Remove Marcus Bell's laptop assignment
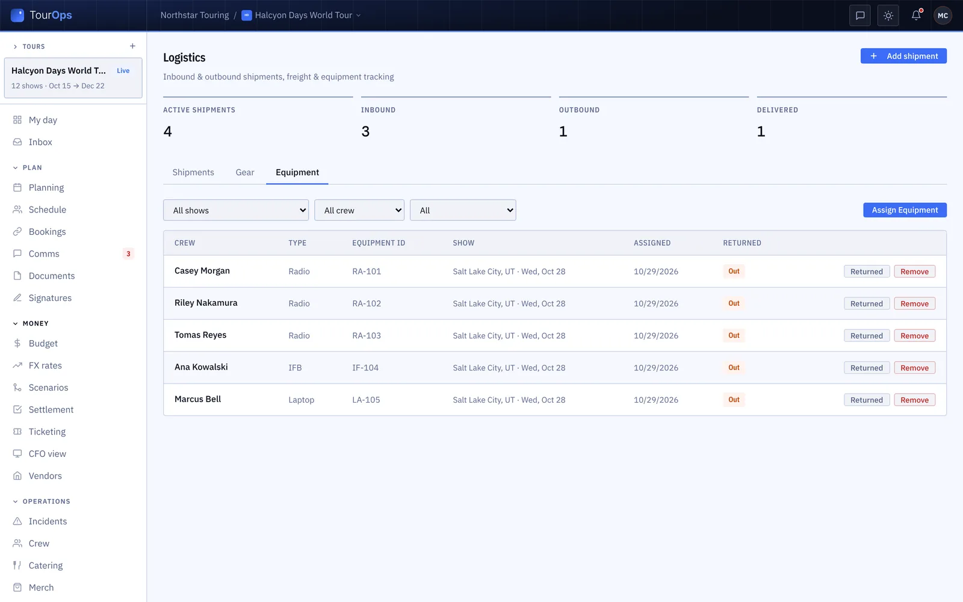963x602 pixels. pos(914,400)
